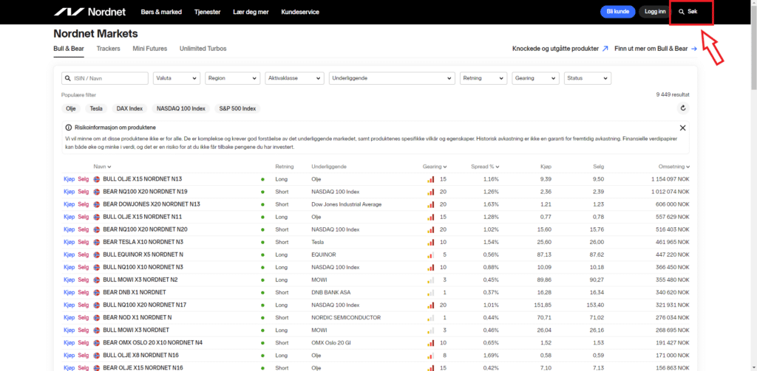Open the Valuta dropdown
The image size is (757, 371).
pyautogui.click(x=177, y=78)
